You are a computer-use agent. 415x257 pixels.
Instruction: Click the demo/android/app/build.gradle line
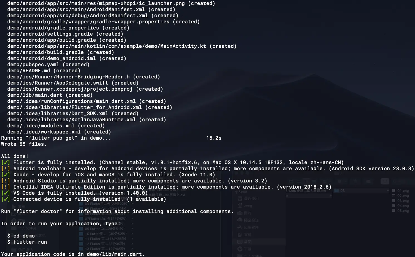[67, 40]
